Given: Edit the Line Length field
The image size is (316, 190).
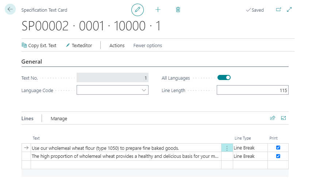Looking at the screenshot, I should (x=253, y=90).
